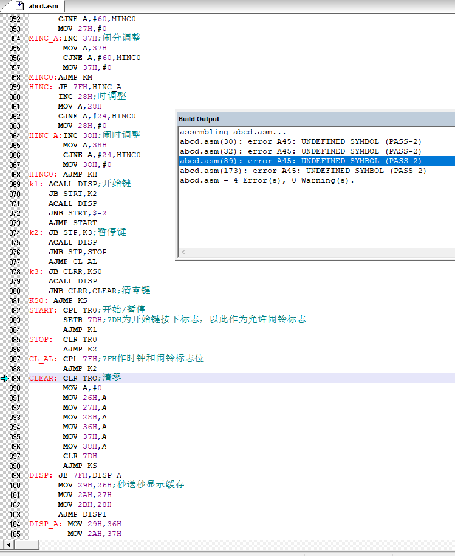
Task: Click 'JNB STP,STOP' on line 076
Action: 77,252
